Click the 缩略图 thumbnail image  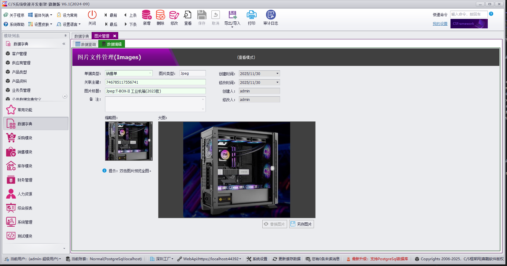point(129,141)
